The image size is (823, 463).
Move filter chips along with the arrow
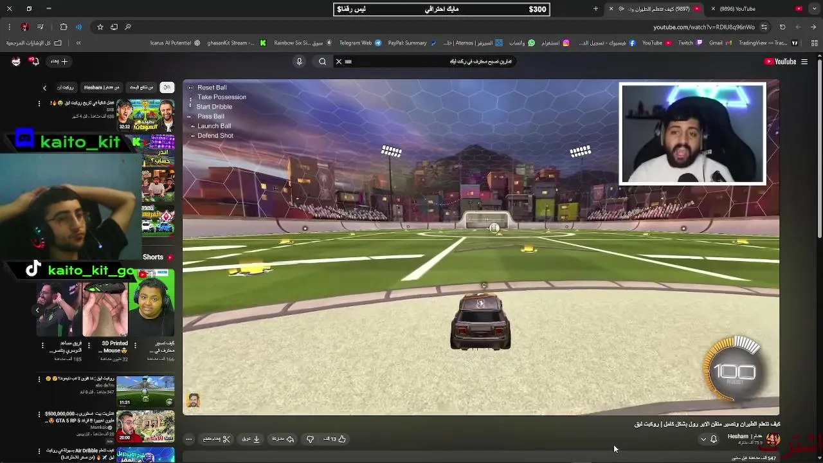pyautogui.click(x=44, y=87)
